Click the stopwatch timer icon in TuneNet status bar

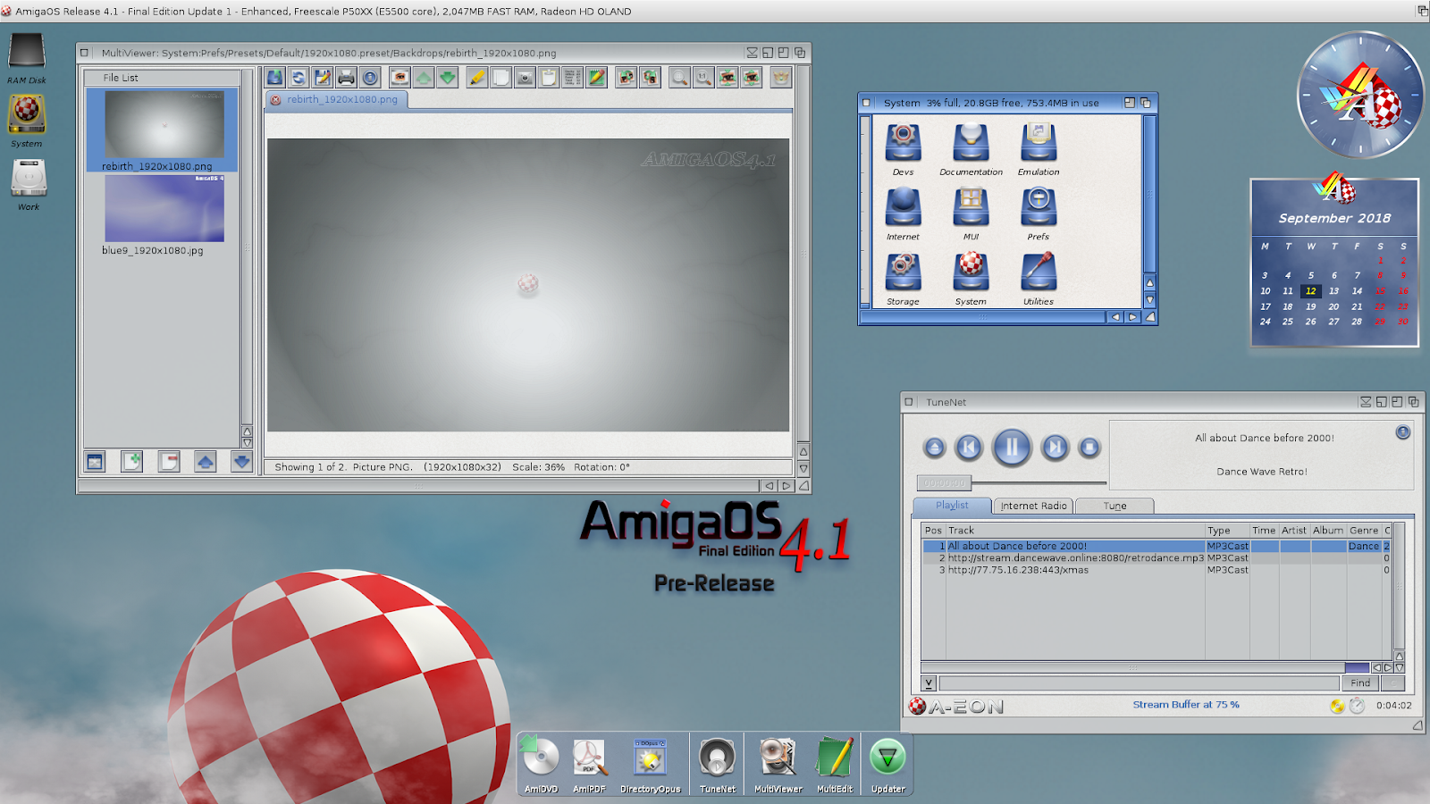coord(1357,706)
